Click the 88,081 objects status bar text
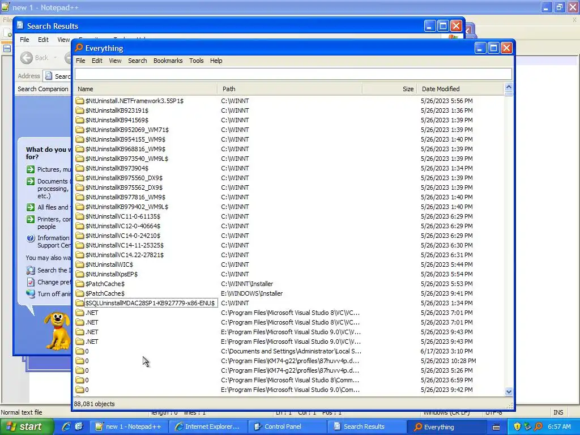Viewport: 580px width, 435px height. (x=95, y=404)
